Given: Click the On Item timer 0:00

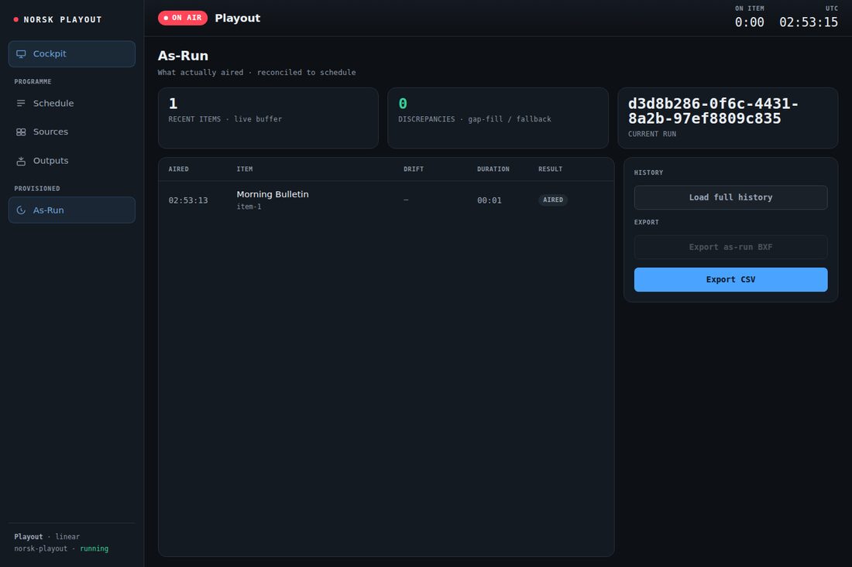Looking at the screenshot, I should pos(749,22).
